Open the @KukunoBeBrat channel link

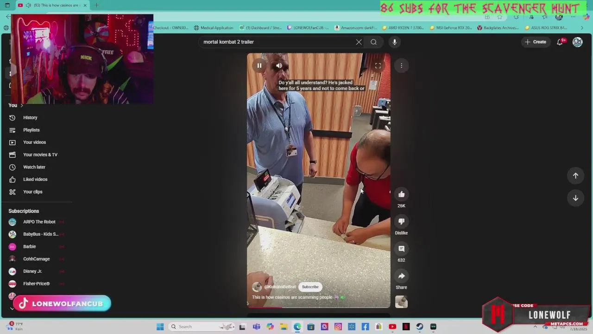pos(280,287)
